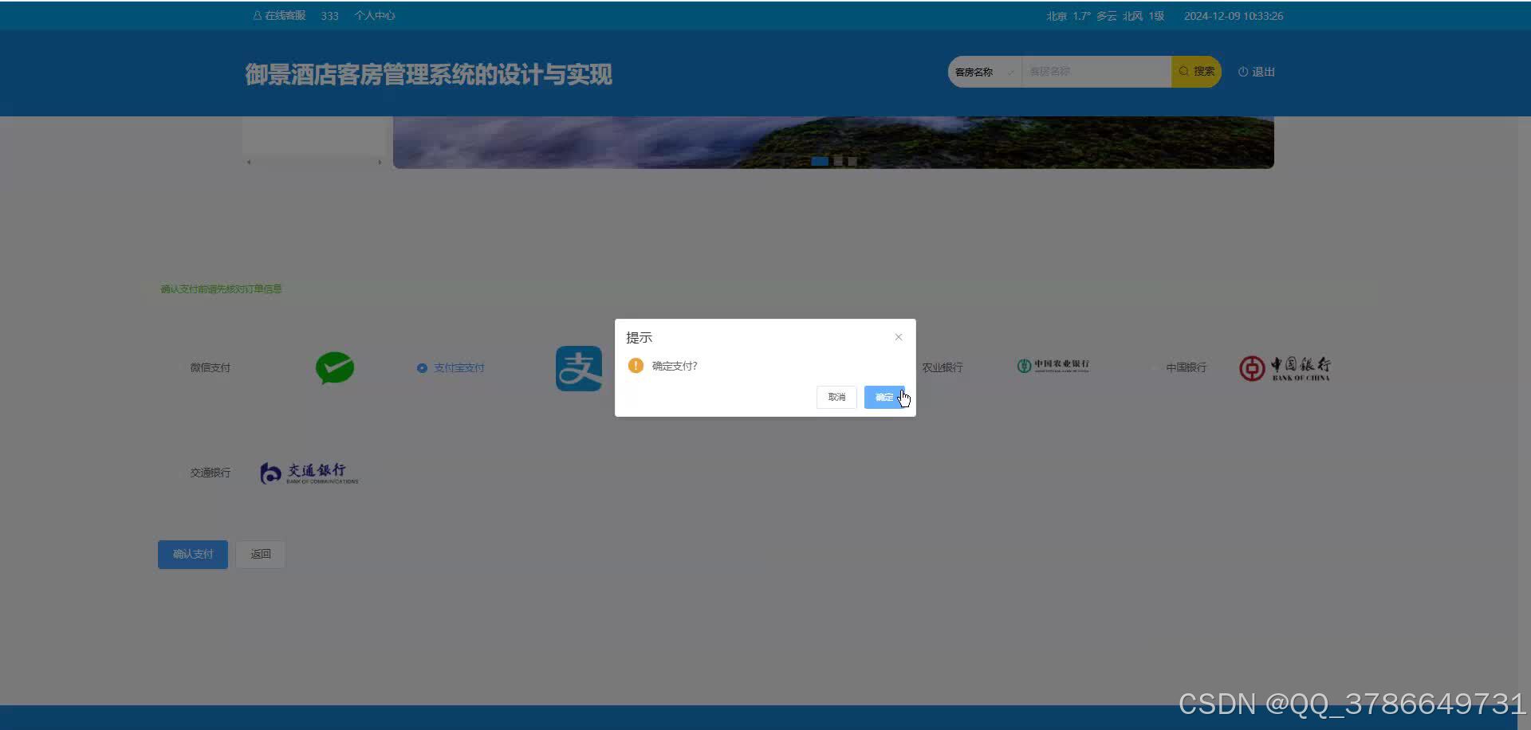Close the 提示 dialog with the X
Screen dimensions: 1531x730
[x=899, y=337]
